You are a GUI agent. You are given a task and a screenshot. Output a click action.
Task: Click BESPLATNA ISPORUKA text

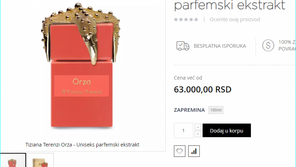pyautogui.click(x=220, y=46)
